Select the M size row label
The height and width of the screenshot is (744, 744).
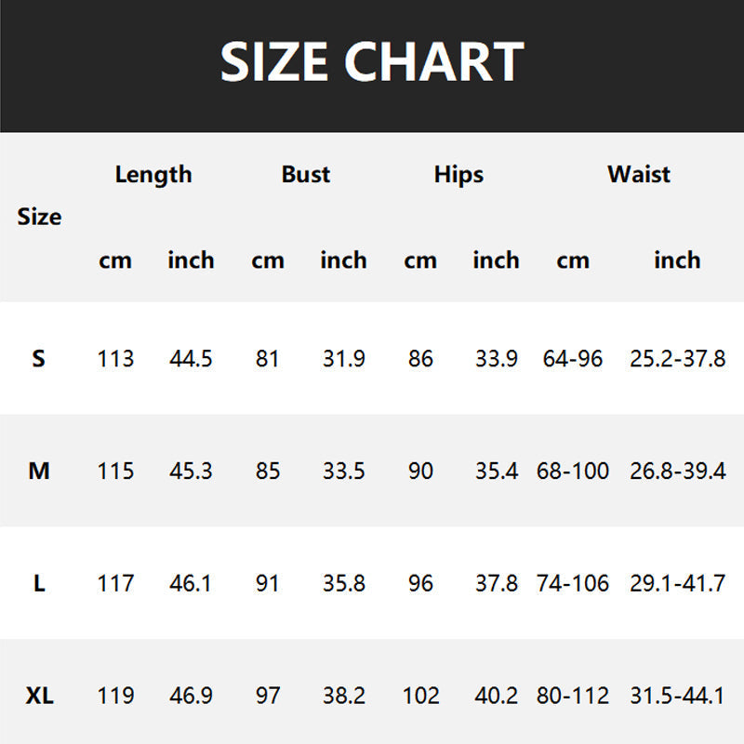[38, 472]
